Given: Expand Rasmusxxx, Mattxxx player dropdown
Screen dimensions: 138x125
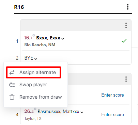Looking at the screenshot, I should click(x=82, y=112).
